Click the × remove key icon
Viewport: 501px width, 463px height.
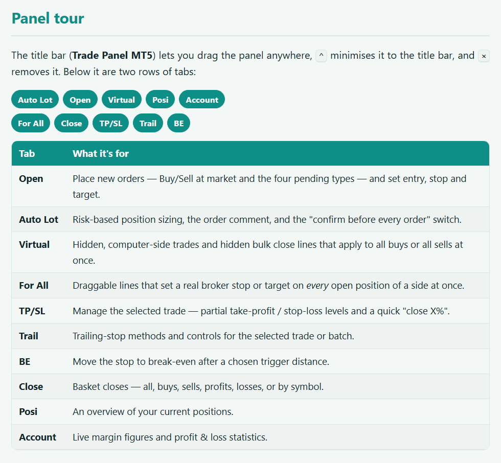tap(484, 56)
